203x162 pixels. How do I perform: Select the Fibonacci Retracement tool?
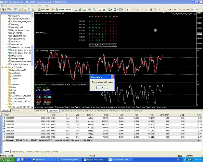click(x=155, y=10)
